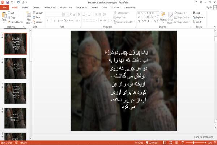Click the Paste icon
This screenshot has width=217, height=145.
(4, 14)
